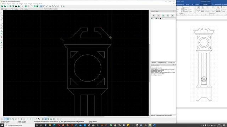Click the Redraw icon in the view toolbar
This screenshot has width=227, height=127.
pos(47,6)
